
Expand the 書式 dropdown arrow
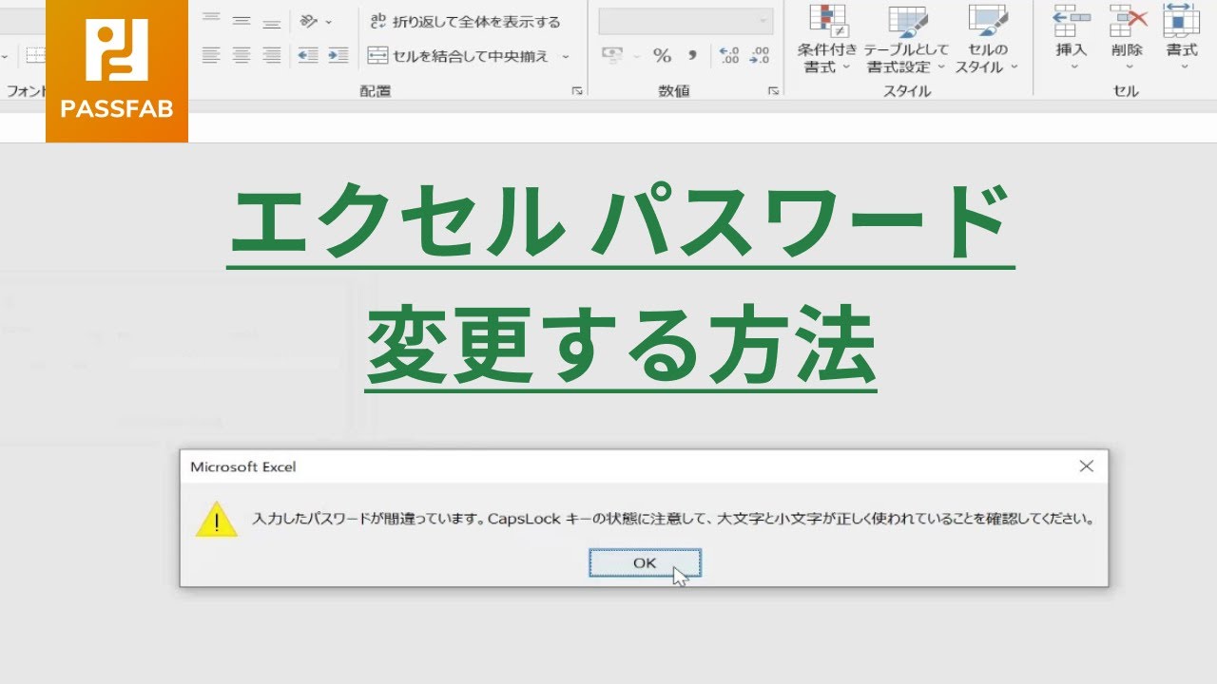point(1183,67)
